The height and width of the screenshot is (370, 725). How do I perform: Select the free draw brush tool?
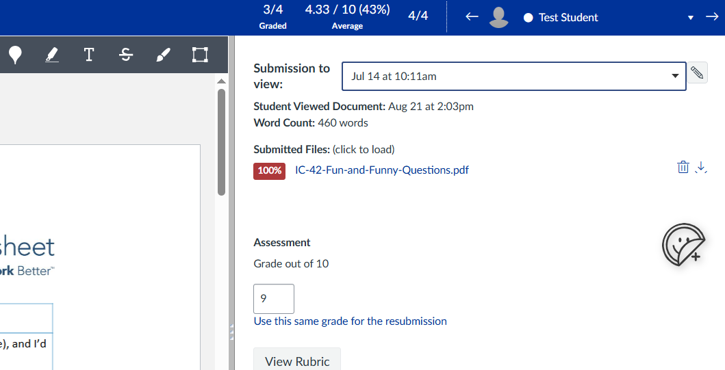[162, 55]
